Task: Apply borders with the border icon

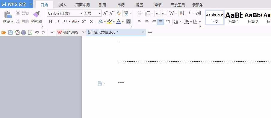Action: [x=196, y=22]
